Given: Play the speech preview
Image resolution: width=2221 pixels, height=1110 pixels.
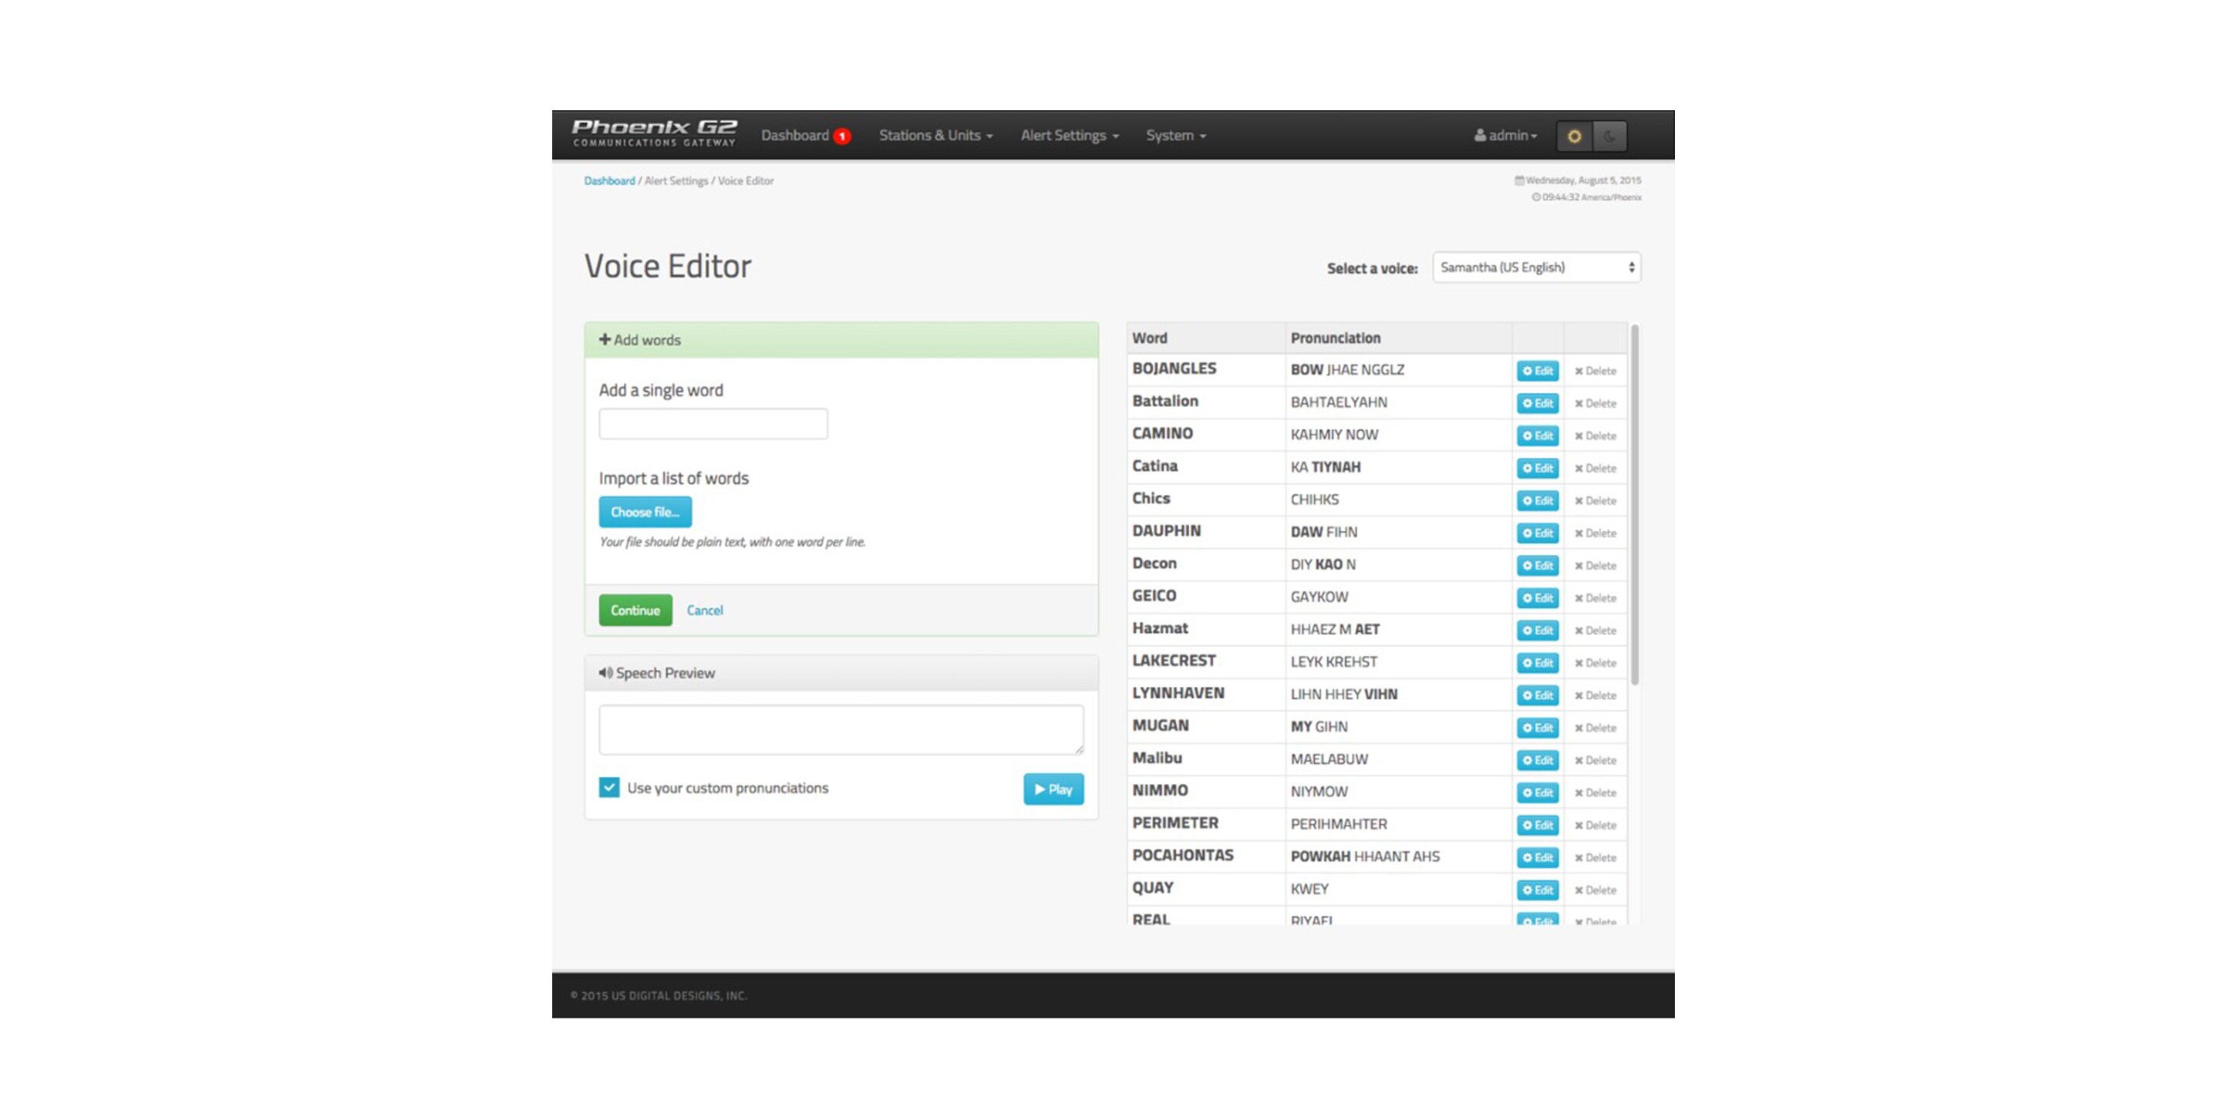Looking at the screenshot, I should coord(1053,789).
